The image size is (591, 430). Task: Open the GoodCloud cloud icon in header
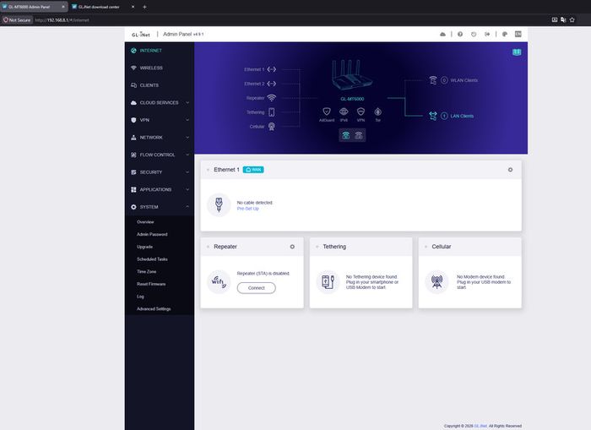442,35
